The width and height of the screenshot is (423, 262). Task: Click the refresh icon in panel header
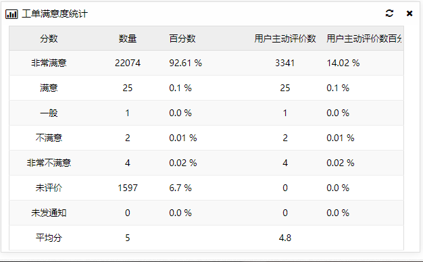[389, 14]
